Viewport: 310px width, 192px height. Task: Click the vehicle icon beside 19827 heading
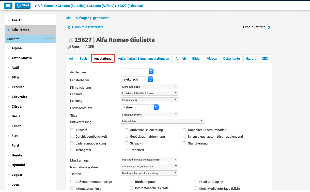point(71,40)
